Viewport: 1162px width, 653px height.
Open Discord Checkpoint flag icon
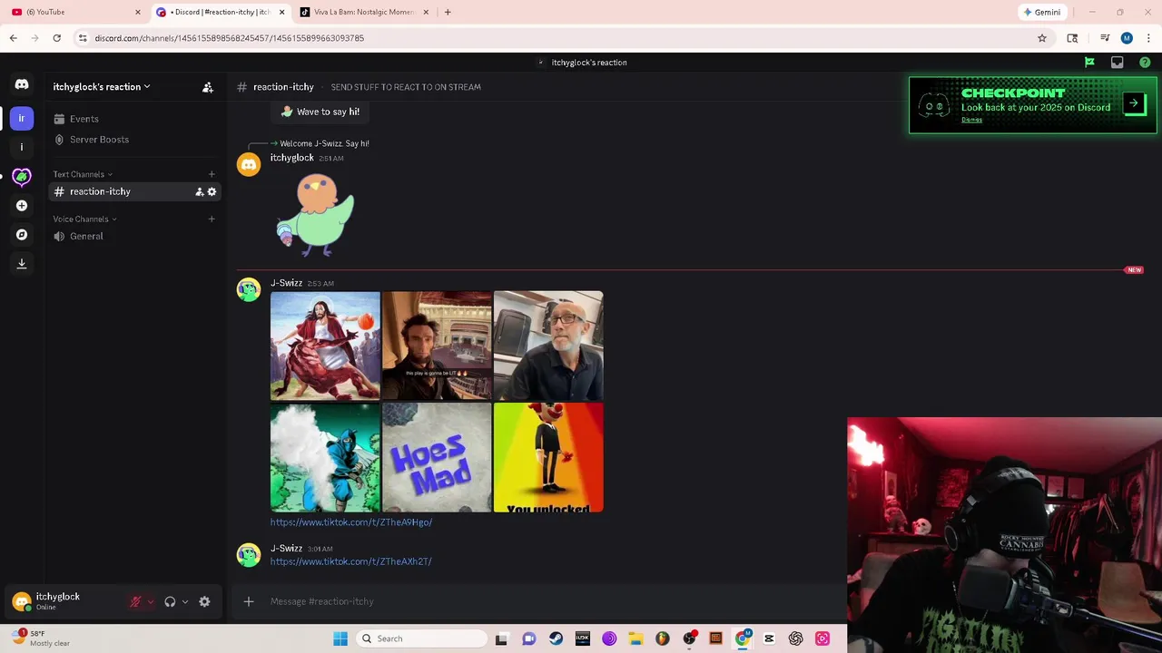pos(1089,63)
